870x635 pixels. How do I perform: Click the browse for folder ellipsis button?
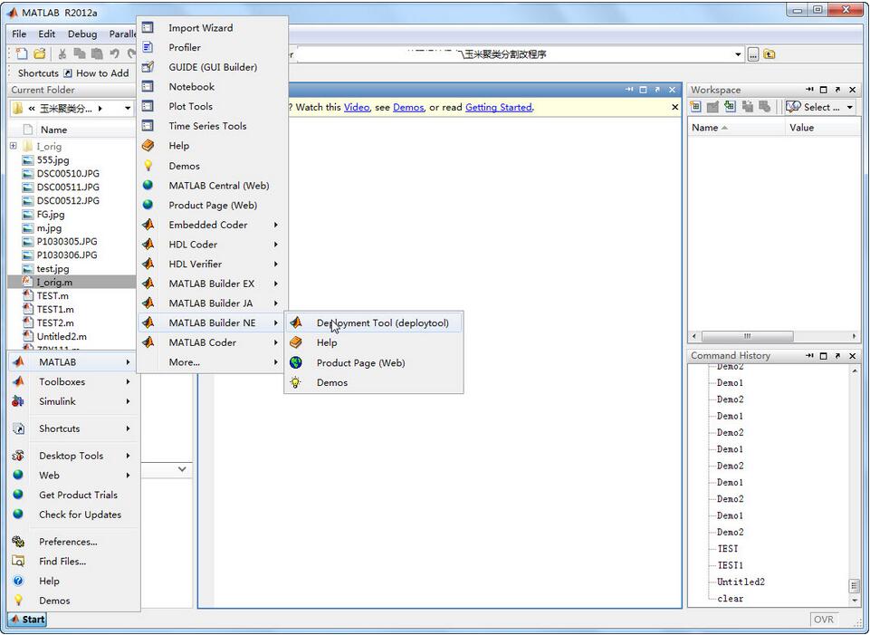click(753, 54)
